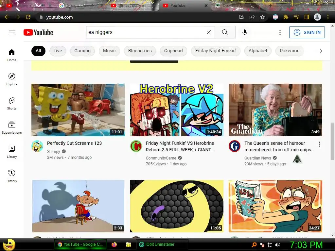Image resolution: width=335 pixels, height=251 pixels.
Task: Select the Cuphead filter chip
Action: click(173, 51)
